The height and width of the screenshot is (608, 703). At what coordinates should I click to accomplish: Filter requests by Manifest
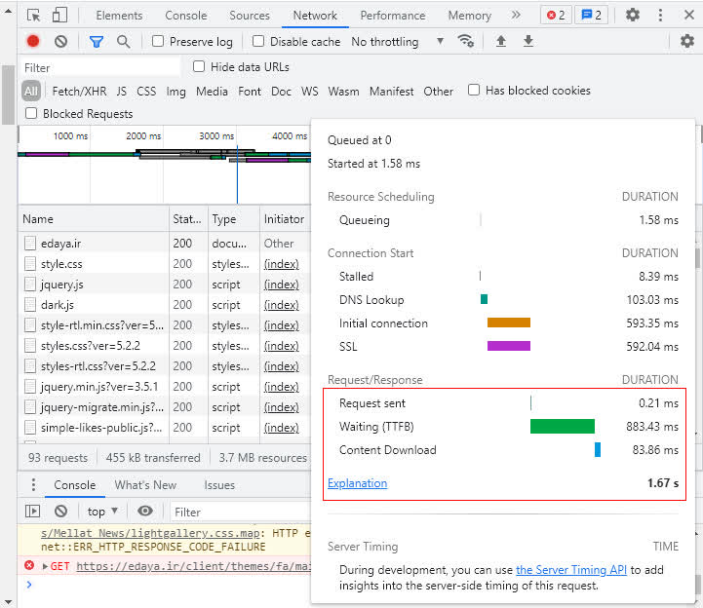click(391, 91)
